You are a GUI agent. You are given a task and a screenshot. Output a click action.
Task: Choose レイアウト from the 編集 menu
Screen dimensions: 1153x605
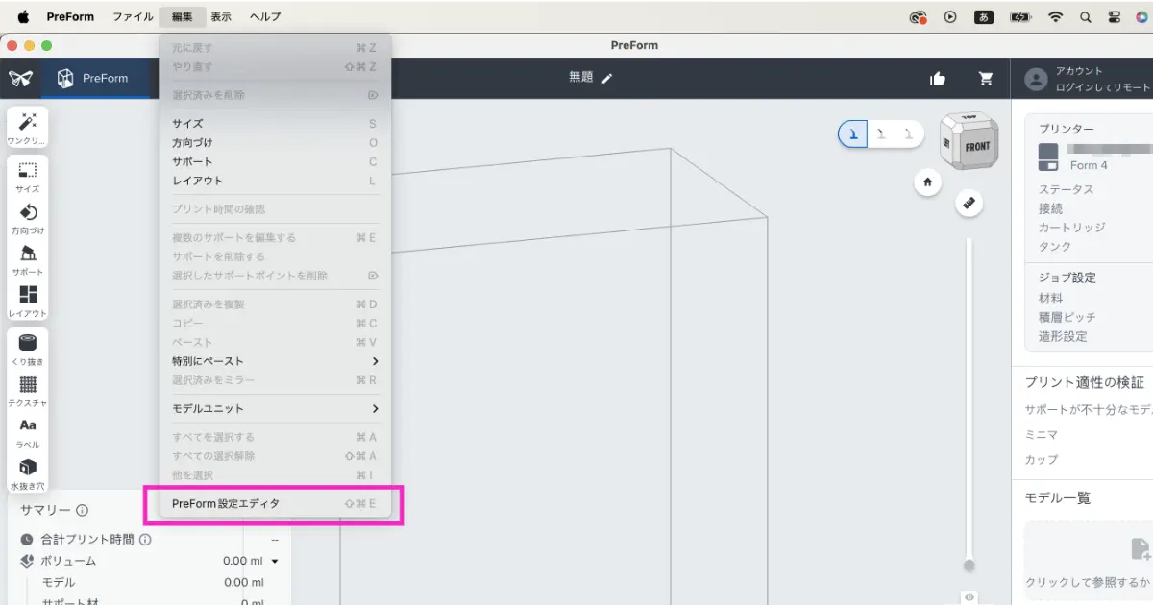coord(275,181)
